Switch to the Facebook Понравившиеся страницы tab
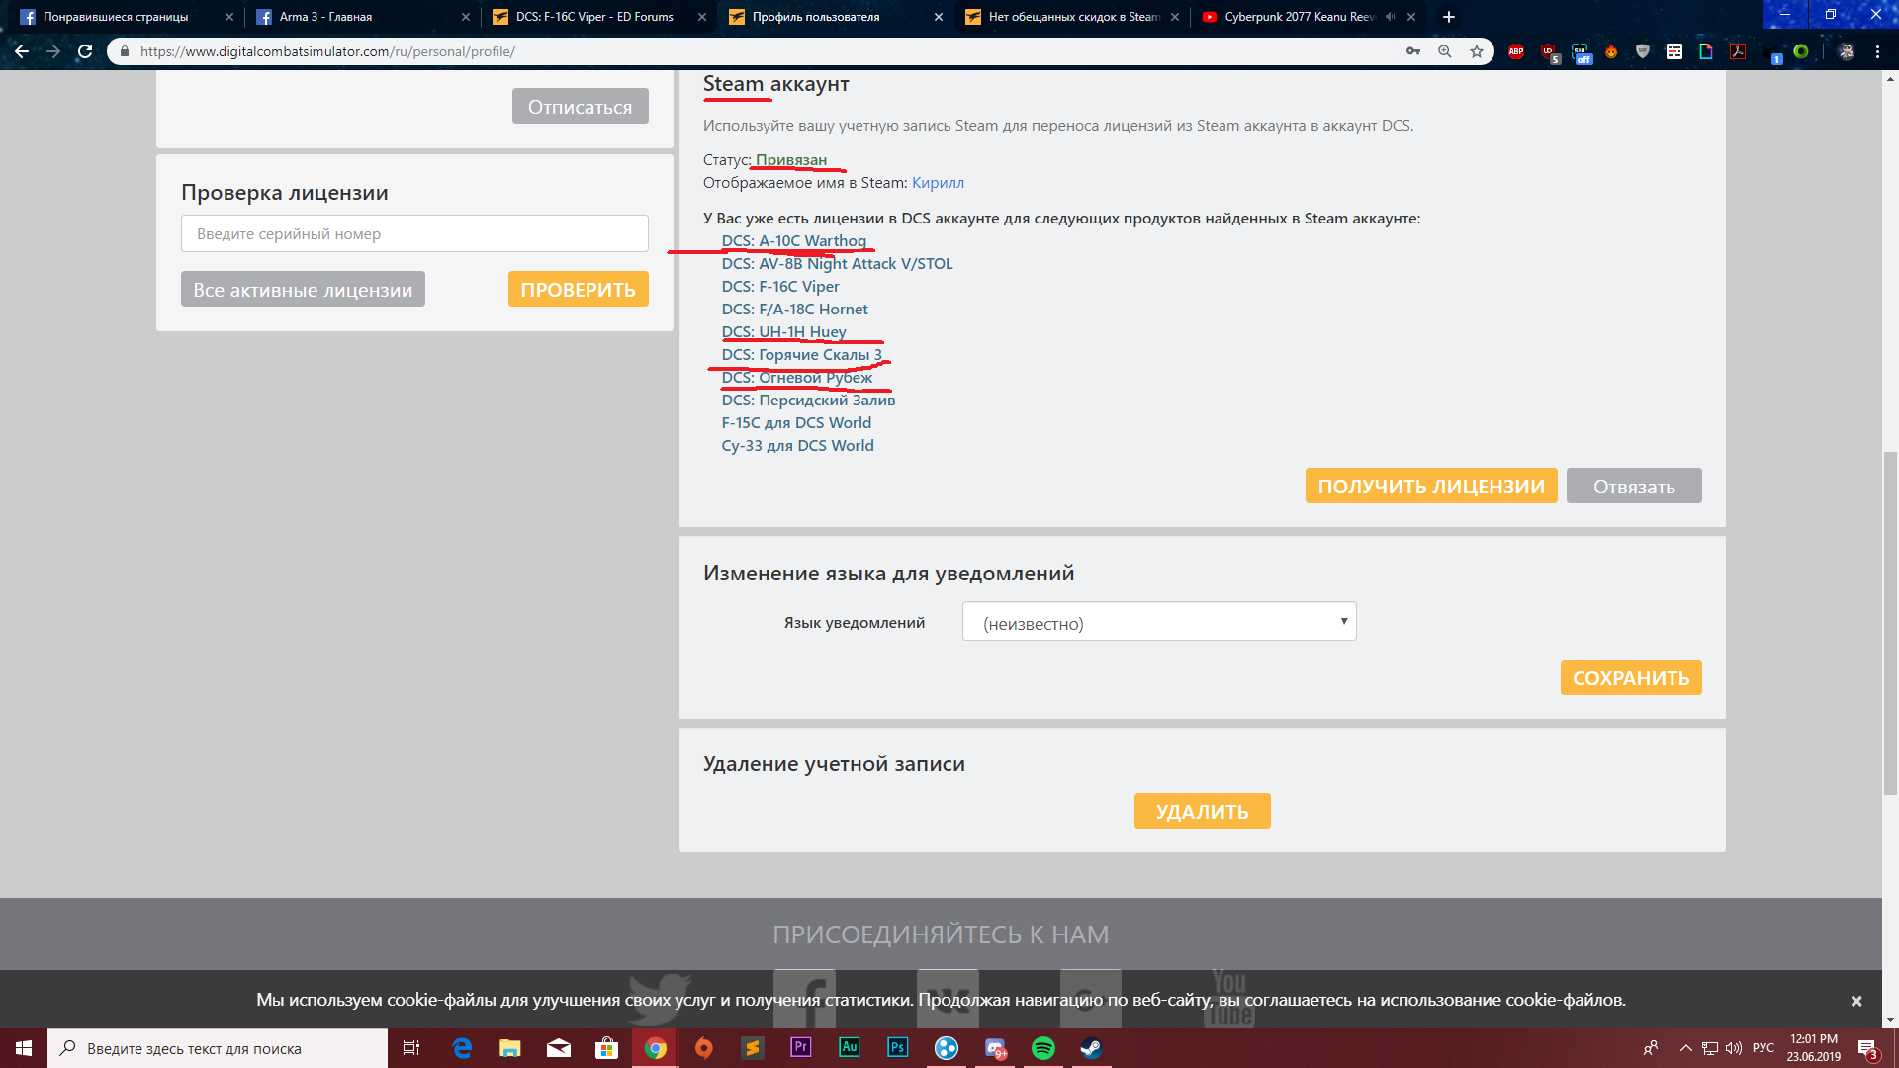 coord(126,17)
